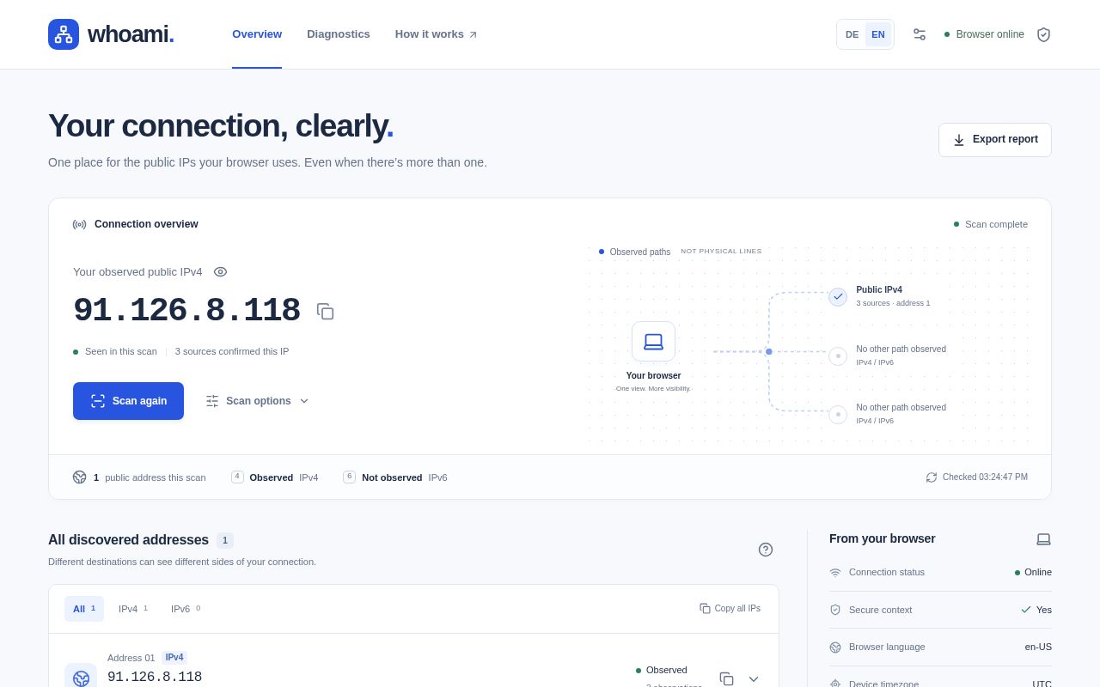Open the Overview tab
The height and width of the screenshot is (687, 1100).
coord(257,34)
